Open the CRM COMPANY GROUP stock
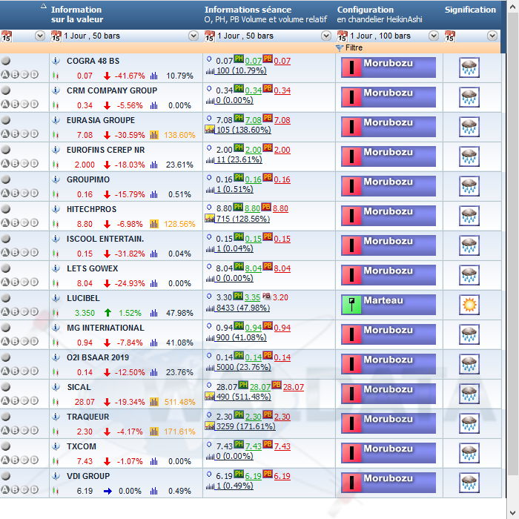519x519 pixels. pyautogui.click(x=112, y=90)
